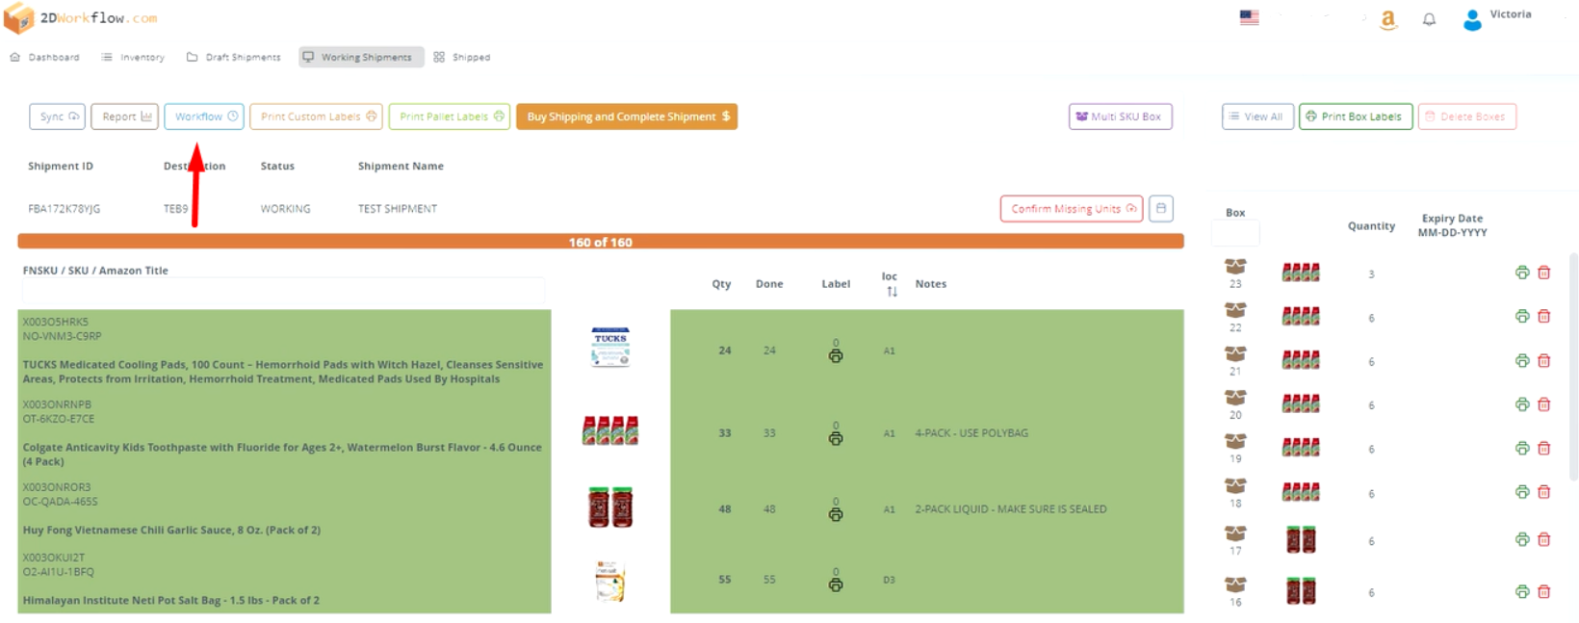
Task: Go to the Inventory section
Action: [133, 57]
